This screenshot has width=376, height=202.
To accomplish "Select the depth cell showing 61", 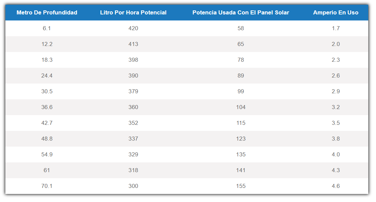I will point(47,170).
